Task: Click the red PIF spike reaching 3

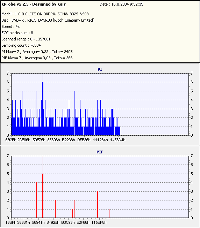Action: 98,205
